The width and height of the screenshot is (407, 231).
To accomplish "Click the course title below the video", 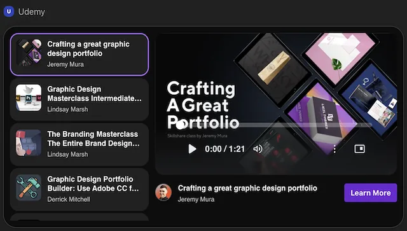I will (x=247, y=188).
